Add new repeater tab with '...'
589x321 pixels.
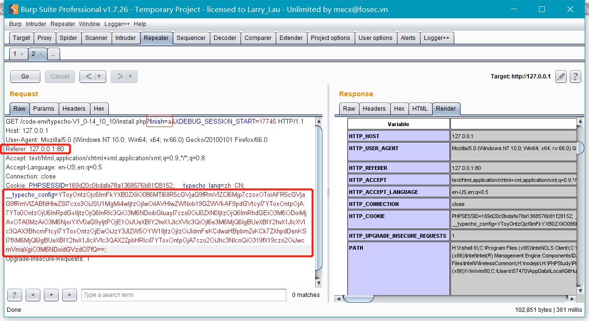[x=53, y=54]
